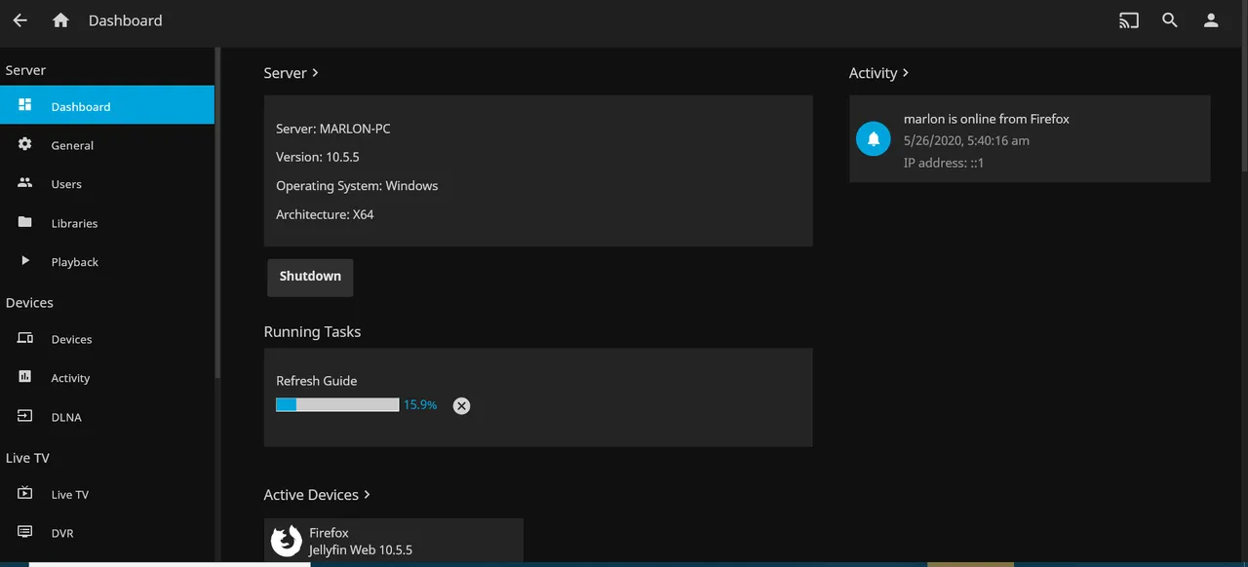
Task: Click the Devices monitor icon
Action: (25, 338)
